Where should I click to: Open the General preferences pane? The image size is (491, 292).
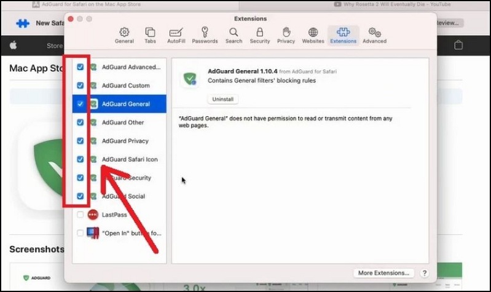(124, 35)
